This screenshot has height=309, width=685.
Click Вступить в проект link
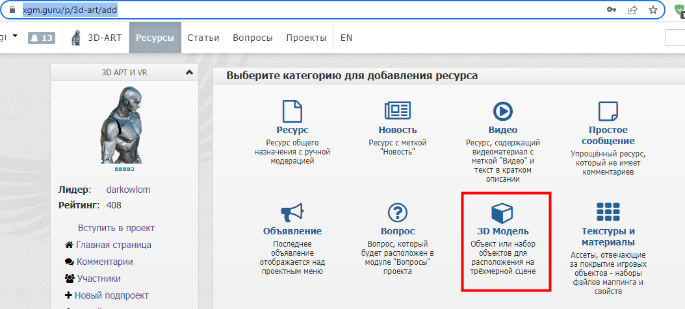pyautogui.click(x=116, y=229)
